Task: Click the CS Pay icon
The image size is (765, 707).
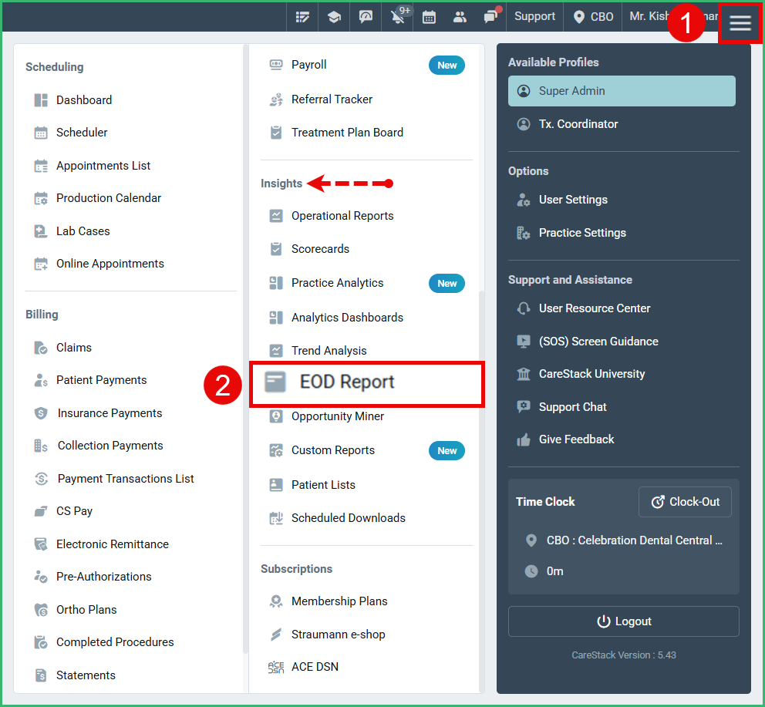Action: point(41,511)
